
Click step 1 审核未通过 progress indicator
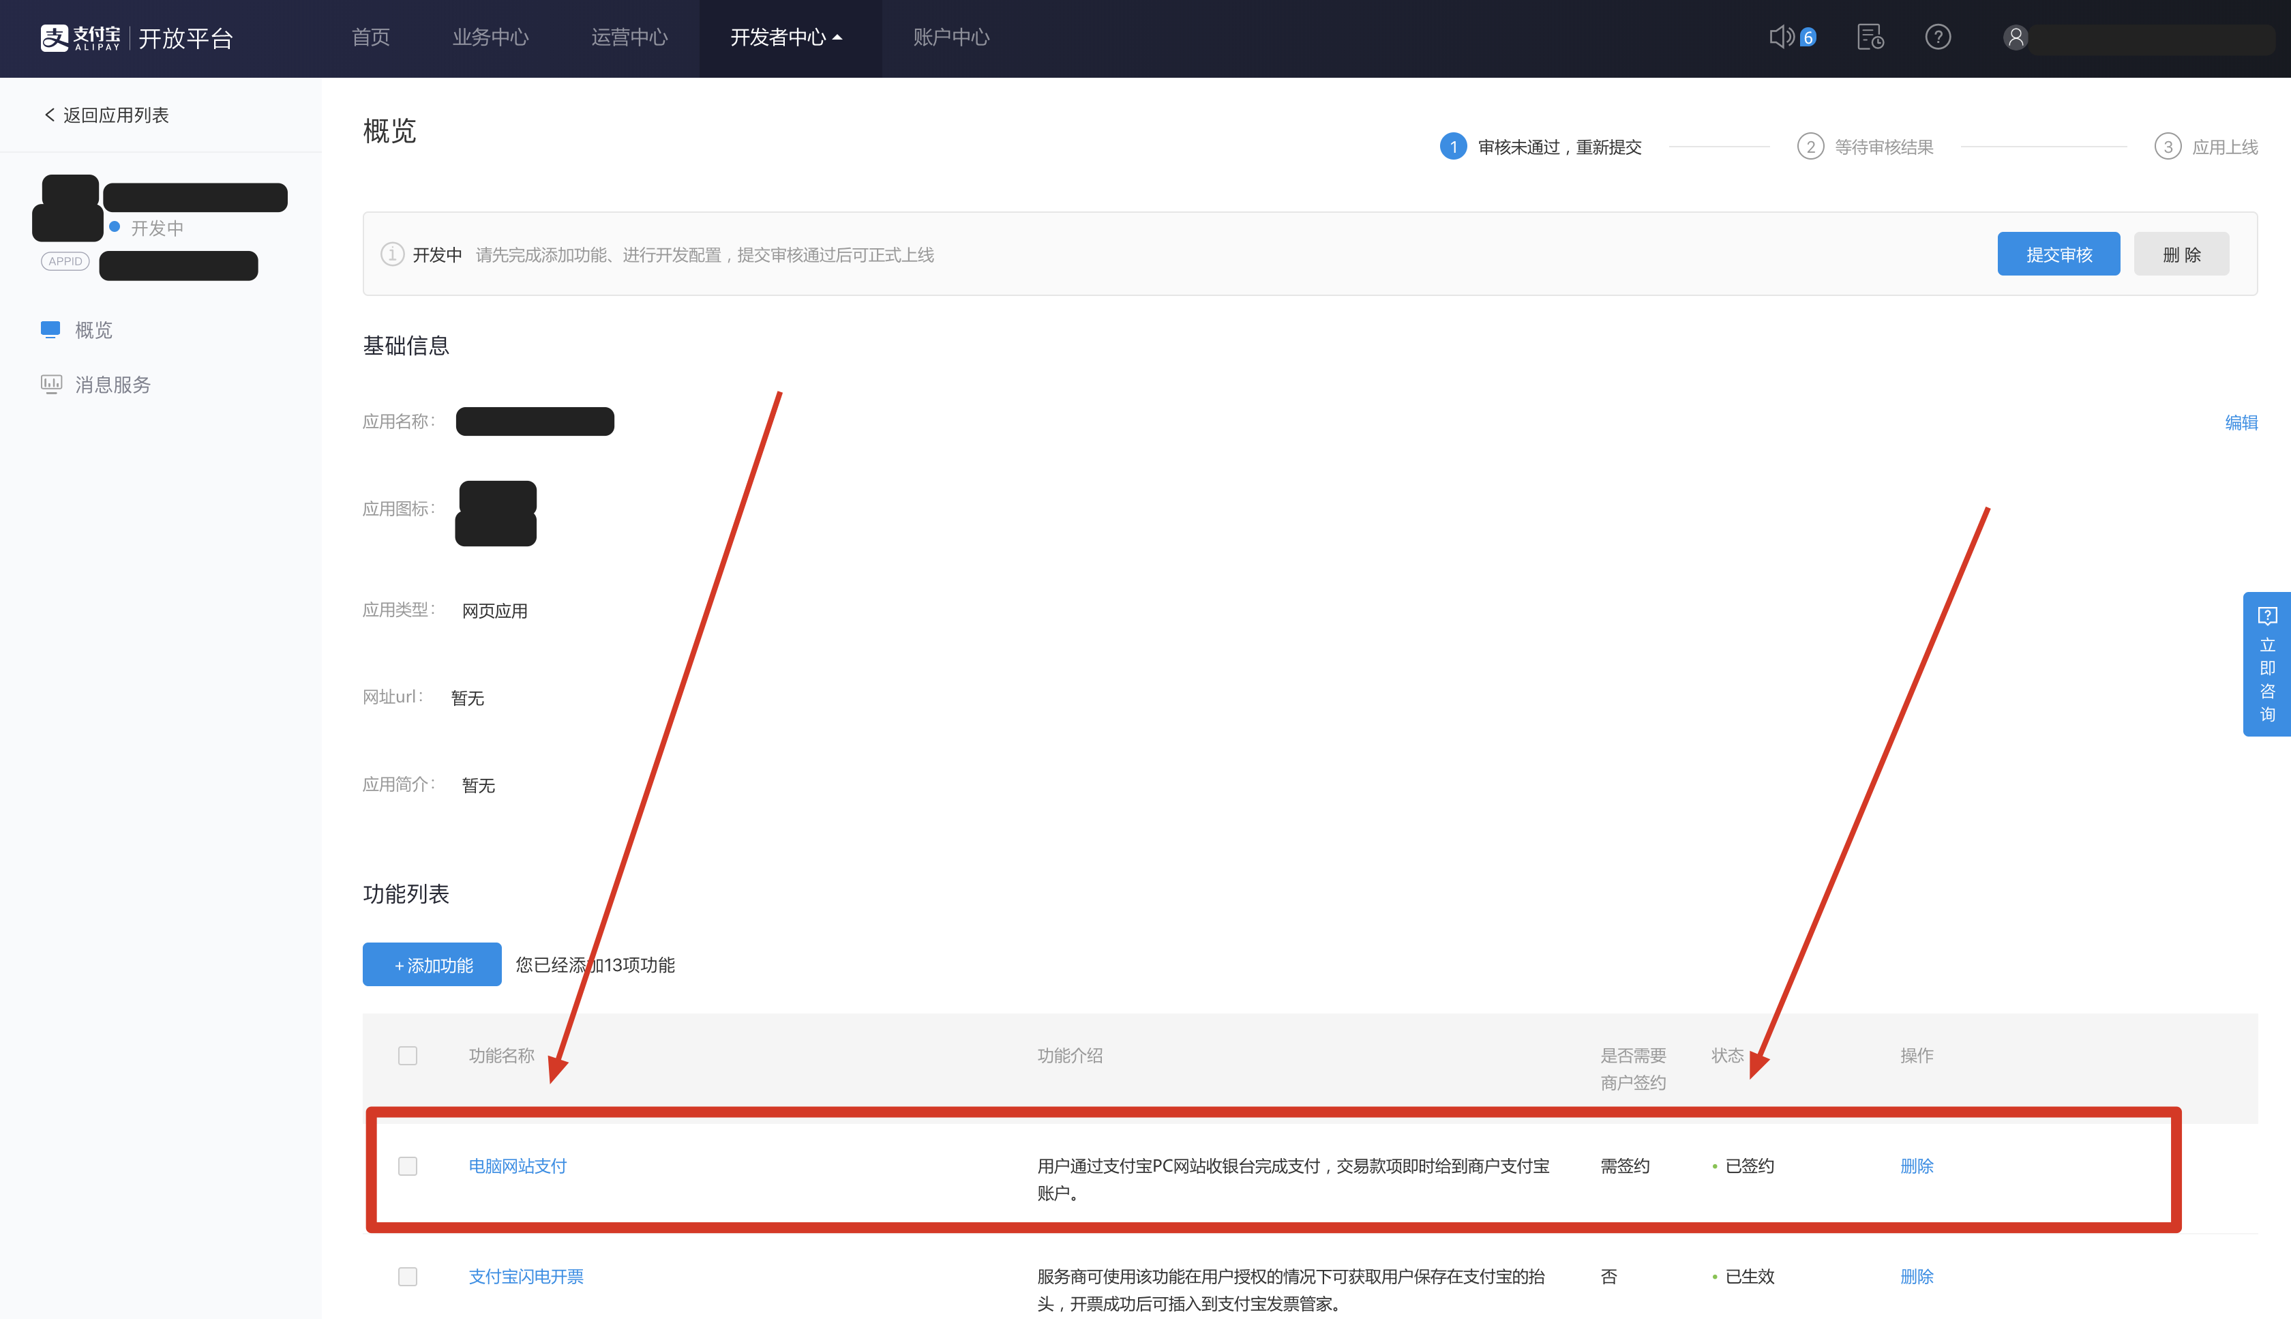pyautogui.click(x=1454, y=147)
